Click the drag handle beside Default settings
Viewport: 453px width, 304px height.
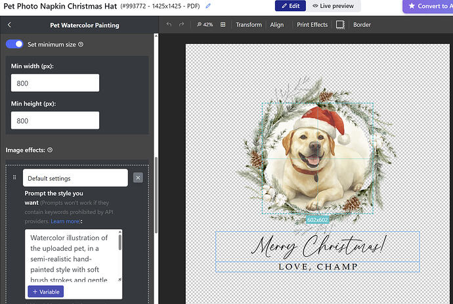(x=14, y=177)
